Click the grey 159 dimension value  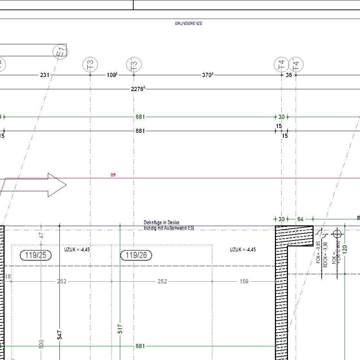244,281
